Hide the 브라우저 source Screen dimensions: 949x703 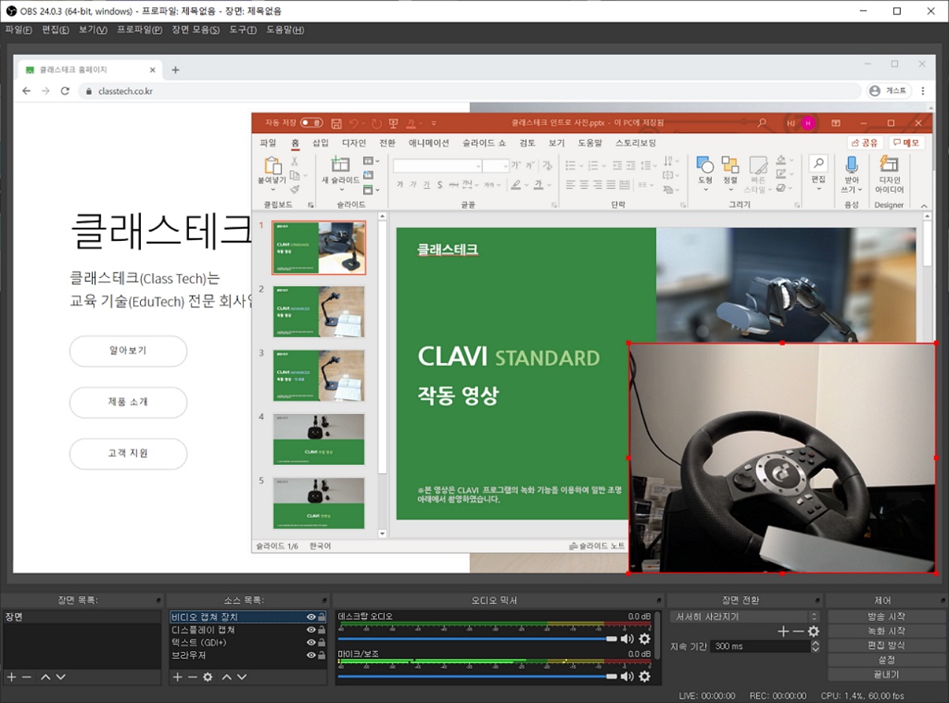point(310,656)
